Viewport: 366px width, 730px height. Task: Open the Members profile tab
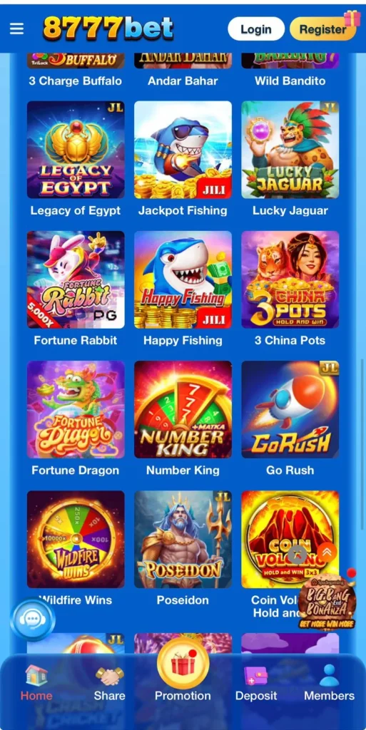pos(329,682)
